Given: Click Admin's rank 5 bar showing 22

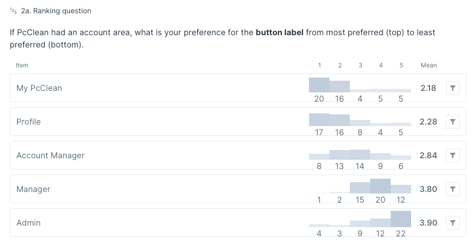Looking at the screenshot, I should [401, 219].
